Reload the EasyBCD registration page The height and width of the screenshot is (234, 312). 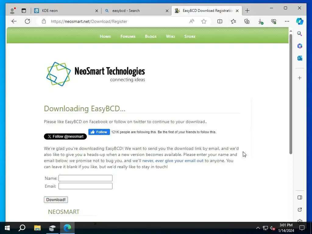coord(27,21)
